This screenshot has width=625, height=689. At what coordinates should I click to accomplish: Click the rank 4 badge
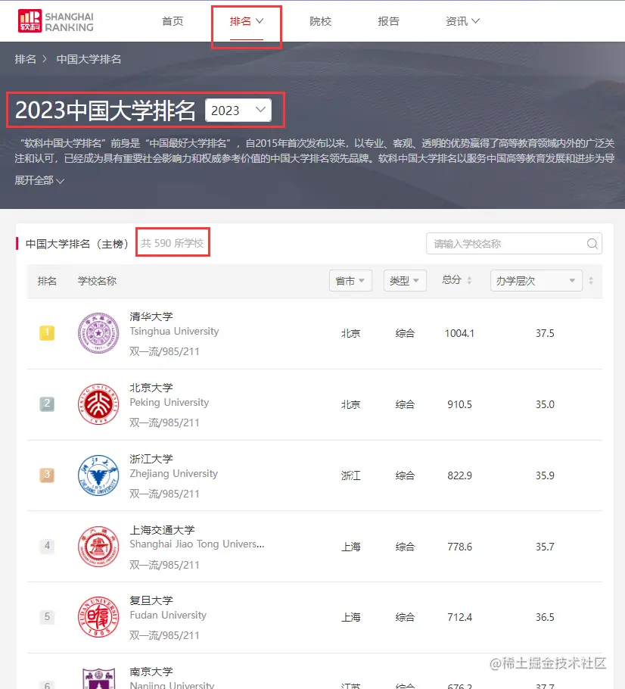[x=47, y=546]
